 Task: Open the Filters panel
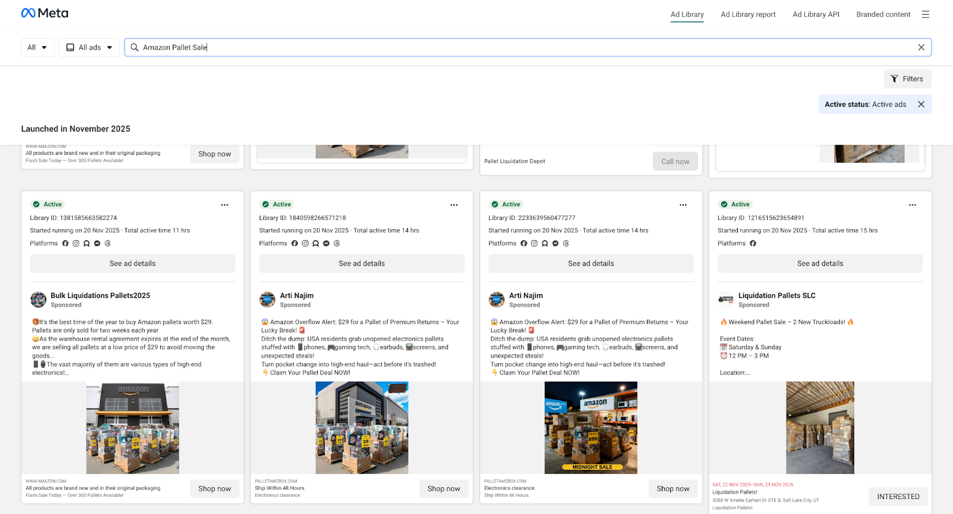(907, 79)
